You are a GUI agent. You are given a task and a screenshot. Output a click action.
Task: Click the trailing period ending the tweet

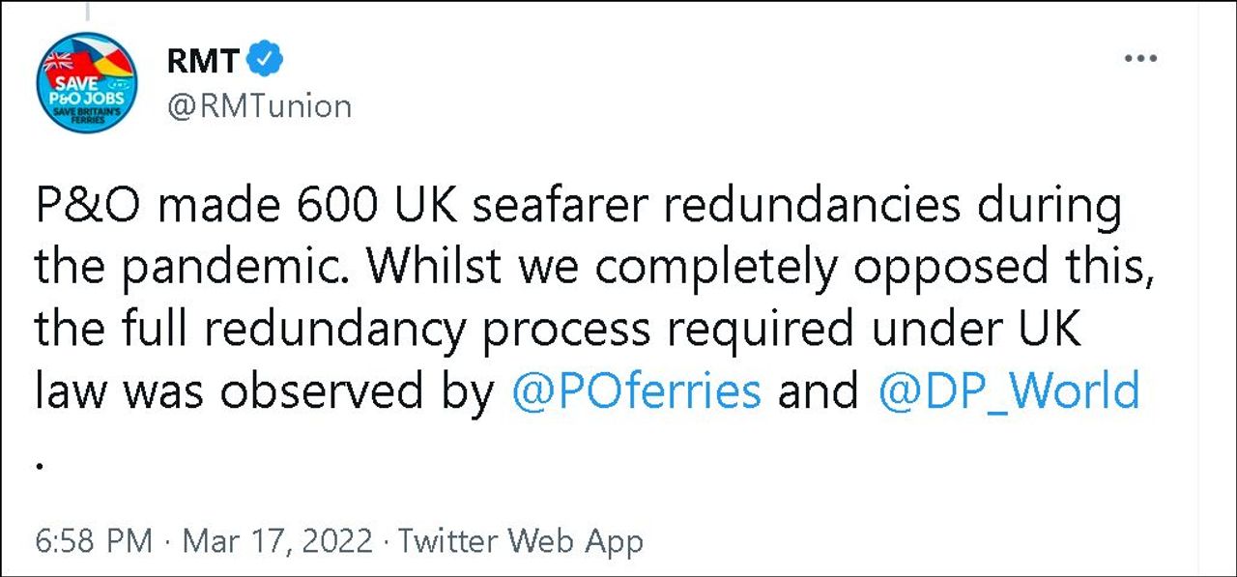(41, 464)
